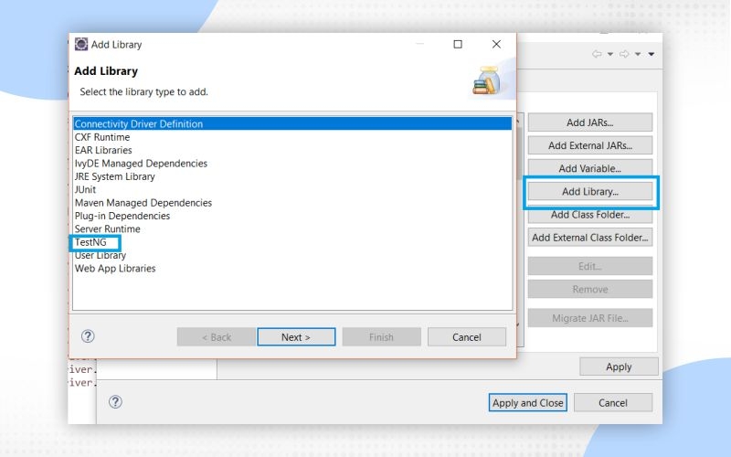This screenshot has width=731, height=457.
Task: Open the view menu dropdown triangle
Action: 652,54
